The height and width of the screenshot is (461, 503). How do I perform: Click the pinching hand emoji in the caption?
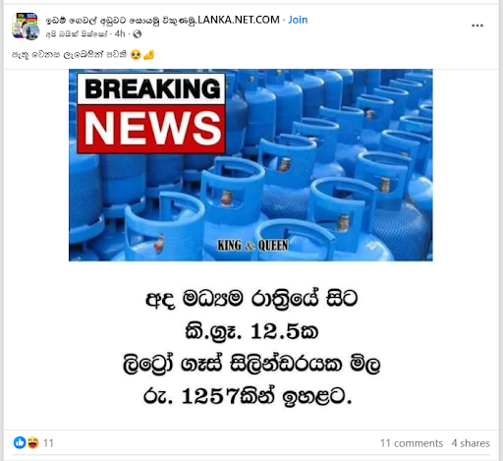(148, 54)
